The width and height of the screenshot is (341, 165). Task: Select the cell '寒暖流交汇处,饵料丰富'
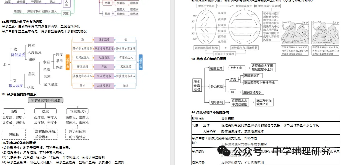(280, 138)
